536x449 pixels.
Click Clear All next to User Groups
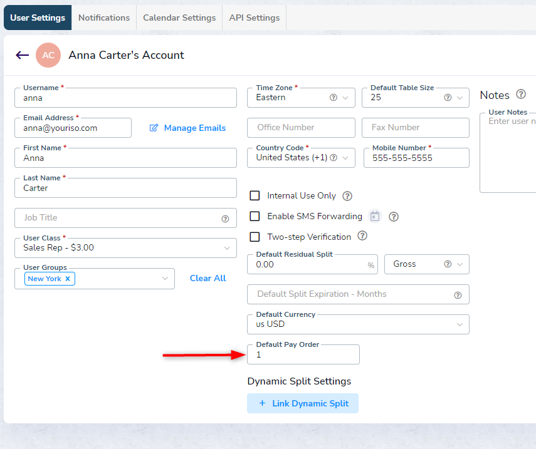(208, 278)
